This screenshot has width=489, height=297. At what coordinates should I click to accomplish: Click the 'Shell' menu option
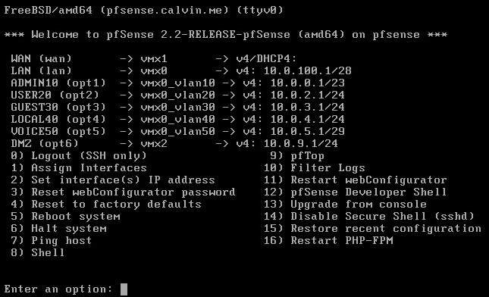point(38,253)
